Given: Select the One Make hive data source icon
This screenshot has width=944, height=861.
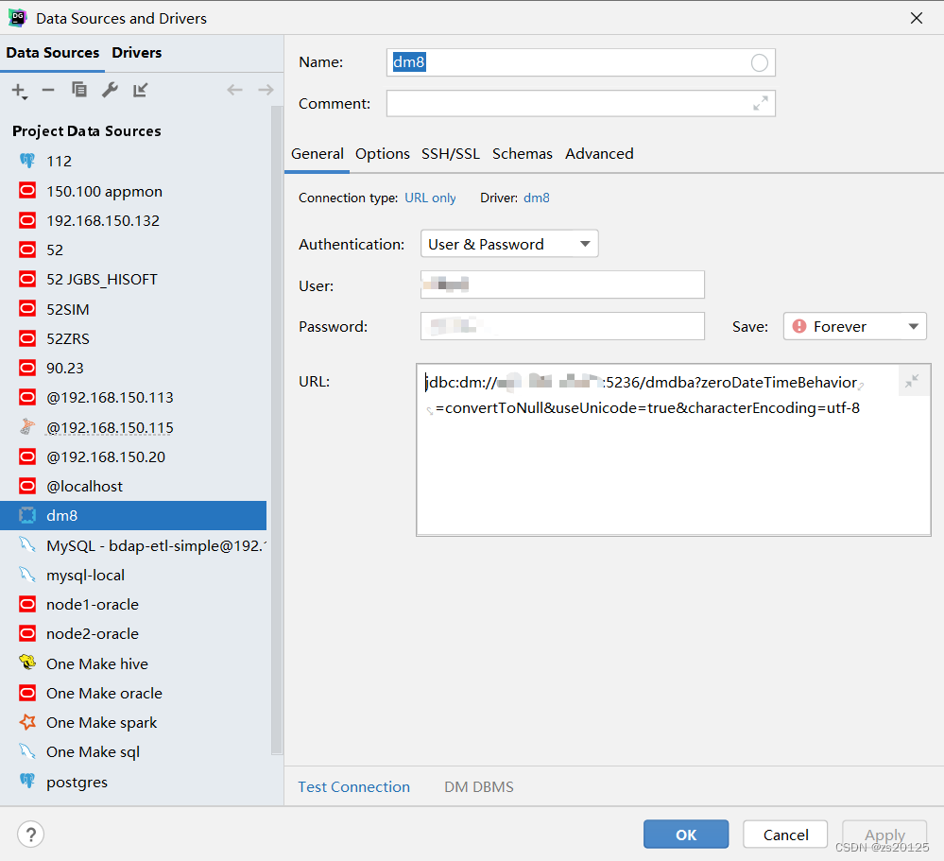Looking at the screenshot, I should pyautogui.click(x=27, y=663).
